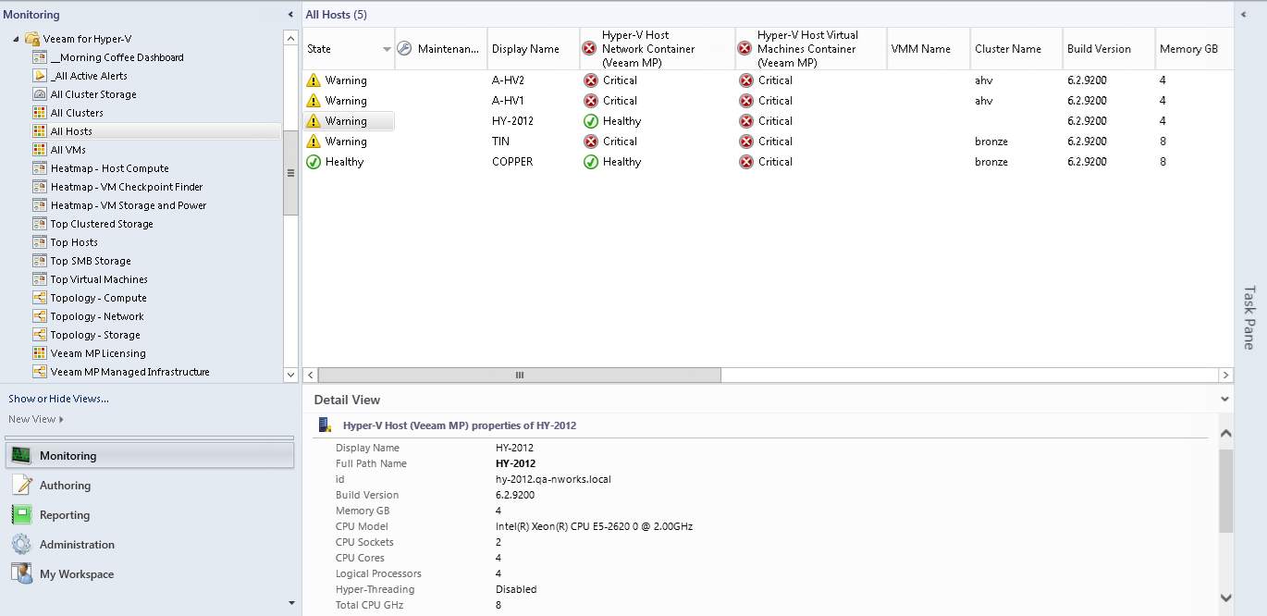Click the Maintenance Mode column header
The image size is (1267, 616).
pyautogui.click(x=441, y=49)
